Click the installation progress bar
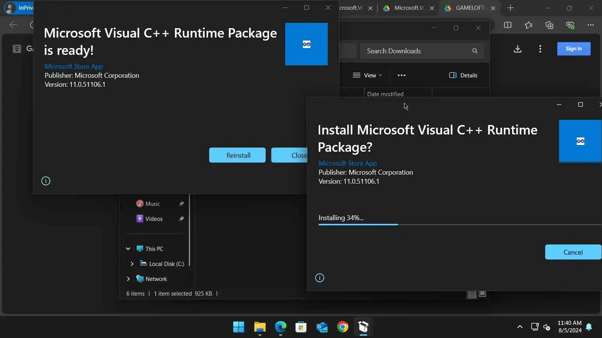The image size is (602, 338). (x=460, y=225)
